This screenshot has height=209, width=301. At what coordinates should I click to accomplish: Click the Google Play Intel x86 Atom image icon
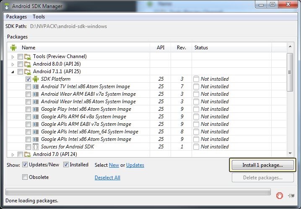click(x=36, y=109)
